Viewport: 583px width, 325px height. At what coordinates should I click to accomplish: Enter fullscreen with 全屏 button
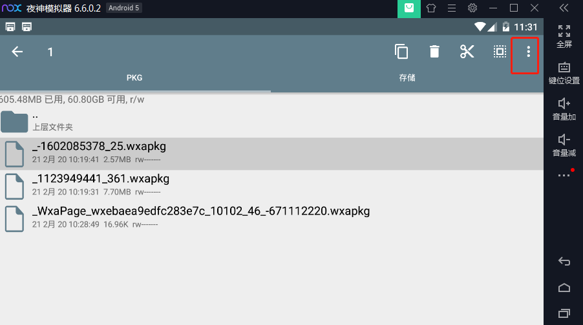coord(564,36)
